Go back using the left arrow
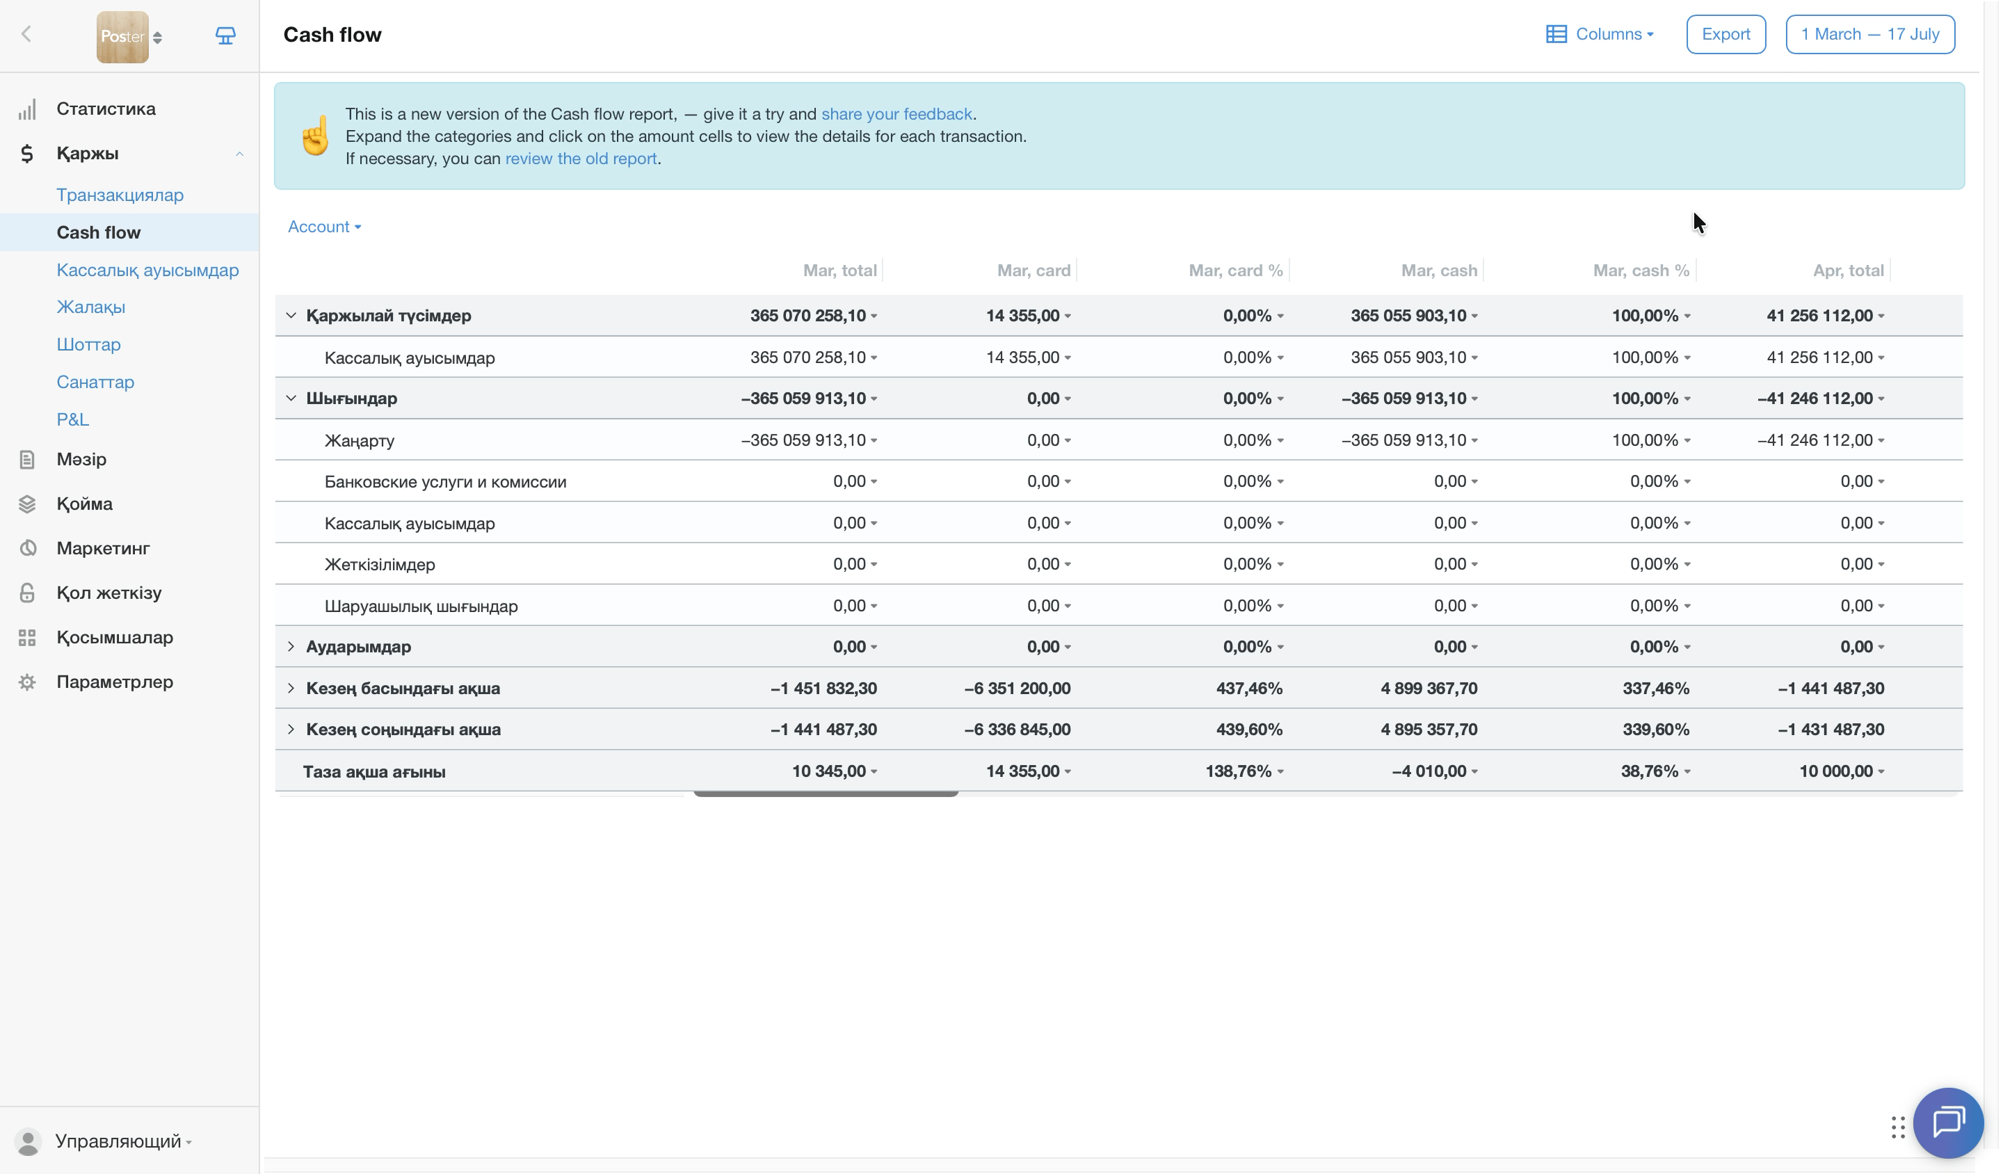 (26, 34)
